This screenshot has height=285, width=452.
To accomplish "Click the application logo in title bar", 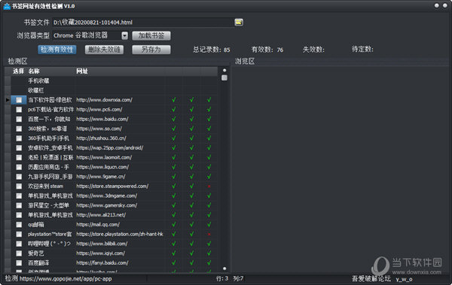I will [7, 6].
